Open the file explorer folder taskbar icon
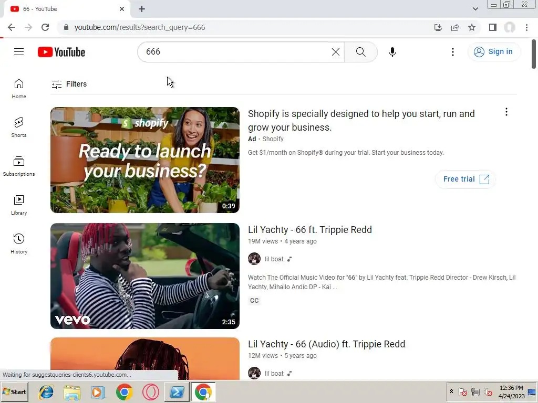 [x=72, y=392]
